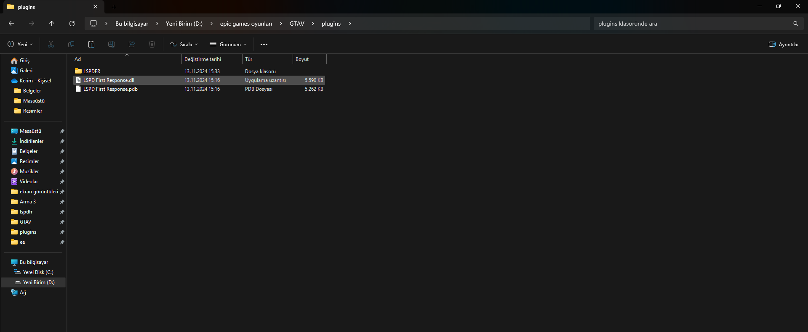Open Masaüstü under Kerim - Kişisel
This screenshot has height=332, width=808.
pyautogui.click(x=34, y=101)
